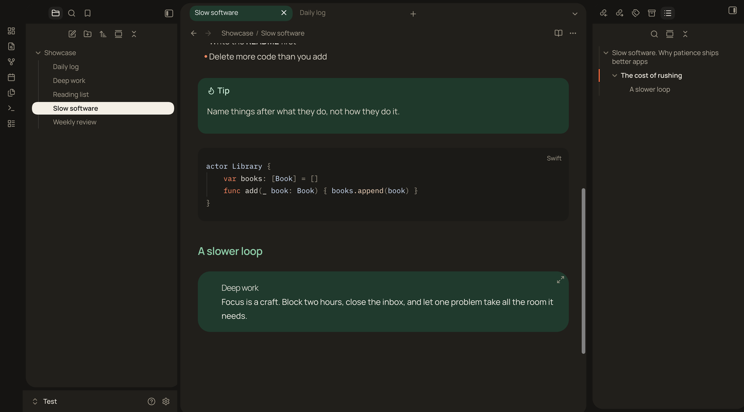The width and height of the screenshot is (744, 412).
Task: Toggle auto-reveal current file in explorer
Action: pos(119,34)
